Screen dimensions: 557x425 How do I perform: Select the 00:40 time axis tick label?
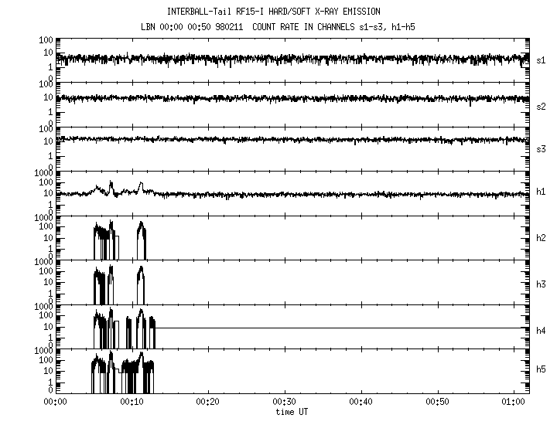tap(361, 403)
